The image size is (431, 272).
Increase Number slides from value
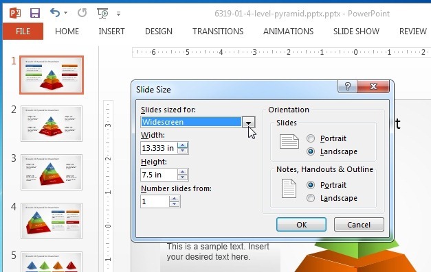click(175, 199)
